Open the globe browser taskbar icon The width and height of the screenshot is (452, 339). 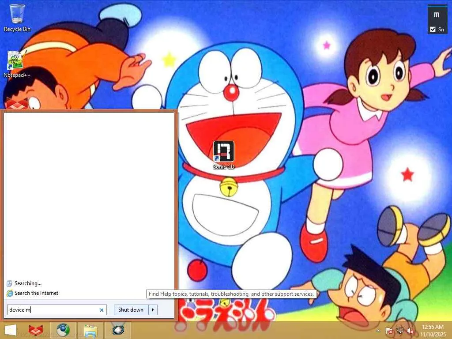pyautogui.click(x=63, y=330)
